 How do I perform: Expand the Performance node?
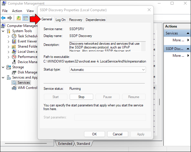[8, 57]
